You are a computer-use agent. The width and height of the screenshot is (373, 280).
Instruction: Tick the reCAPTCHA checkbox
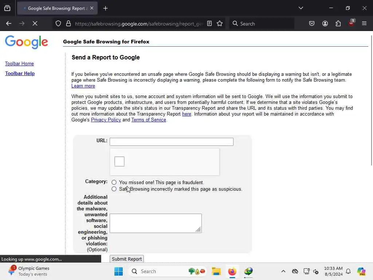click(x=119, y=162)
